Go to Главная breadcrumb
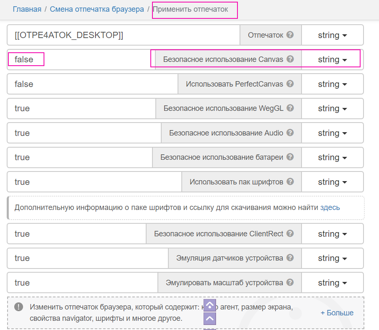 27,9
